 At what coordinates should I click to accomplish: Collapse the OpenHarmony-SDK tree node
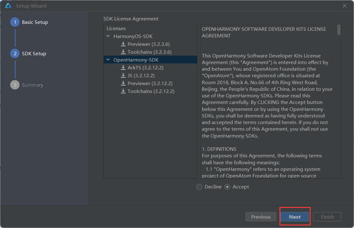(108, 60)
